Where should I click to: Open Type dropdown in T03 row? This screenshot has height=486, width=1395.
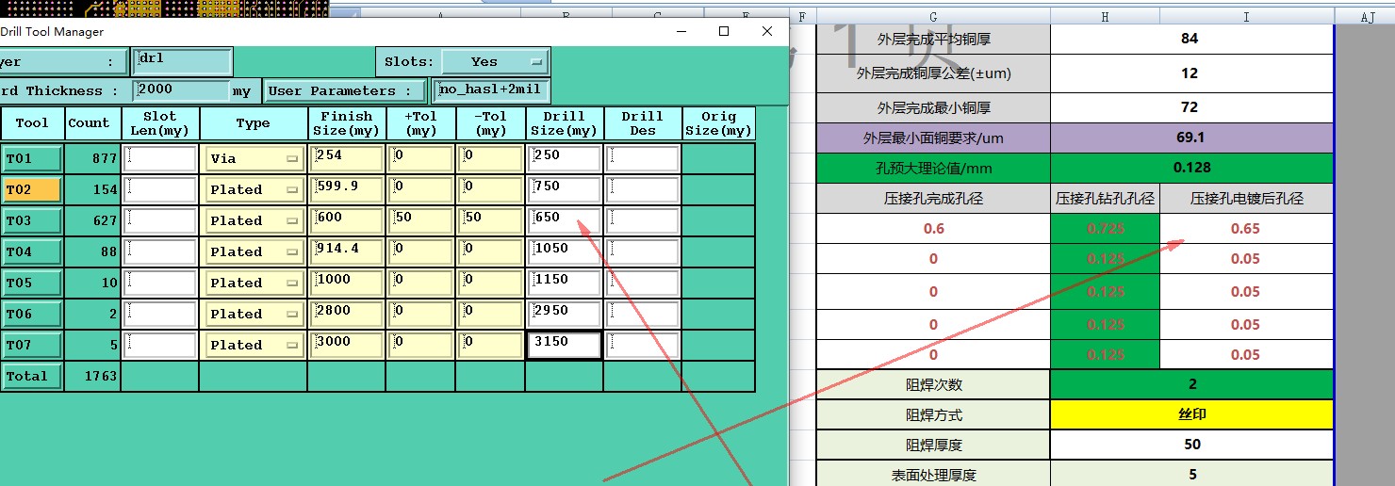click(x=254, y=220)
